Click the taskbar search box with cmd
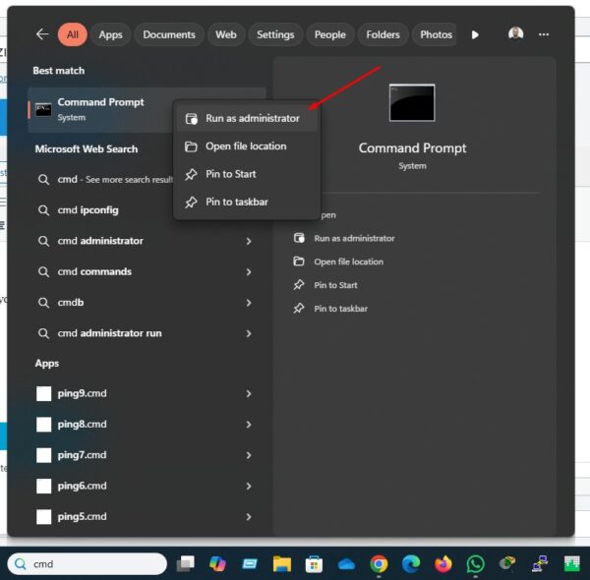The width and height of the screenshot is (590, 580). coord(87,564)
